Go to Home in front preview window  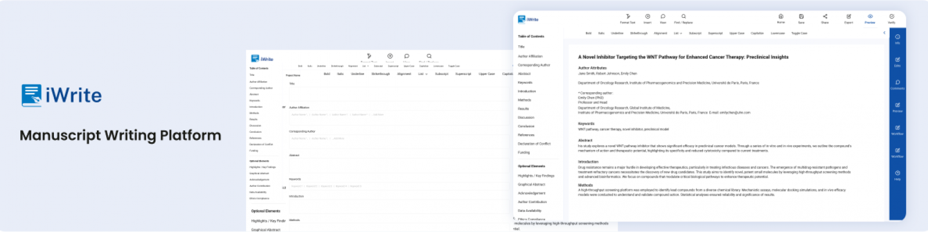(x=781, y=19)
